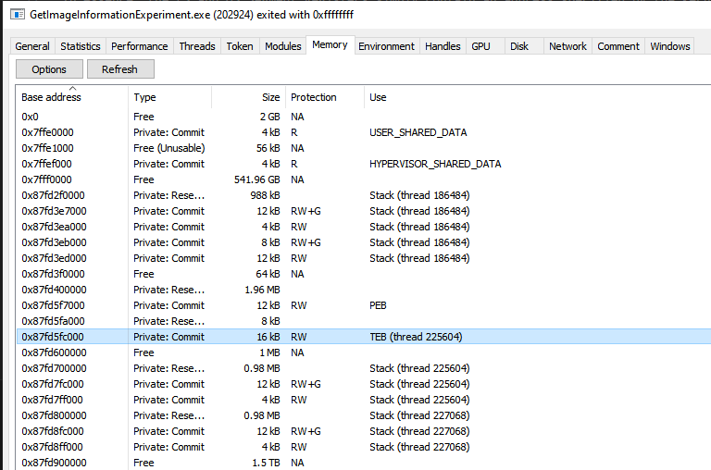
Task: Switch to the Token tab
Action: click(x=240, y=46)
